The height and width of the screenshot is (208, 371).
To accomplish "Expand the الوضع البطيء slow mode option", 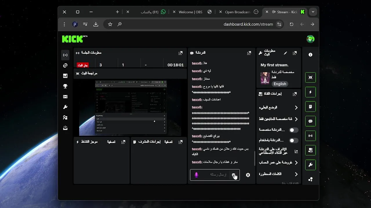I will (x=278, y=107).
